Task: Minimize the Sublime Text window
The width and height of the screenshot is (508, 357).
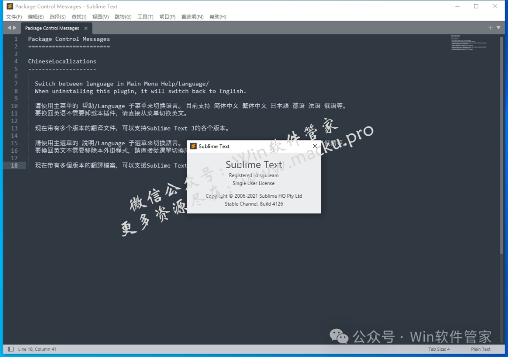Action: click(x=457, y=6)
